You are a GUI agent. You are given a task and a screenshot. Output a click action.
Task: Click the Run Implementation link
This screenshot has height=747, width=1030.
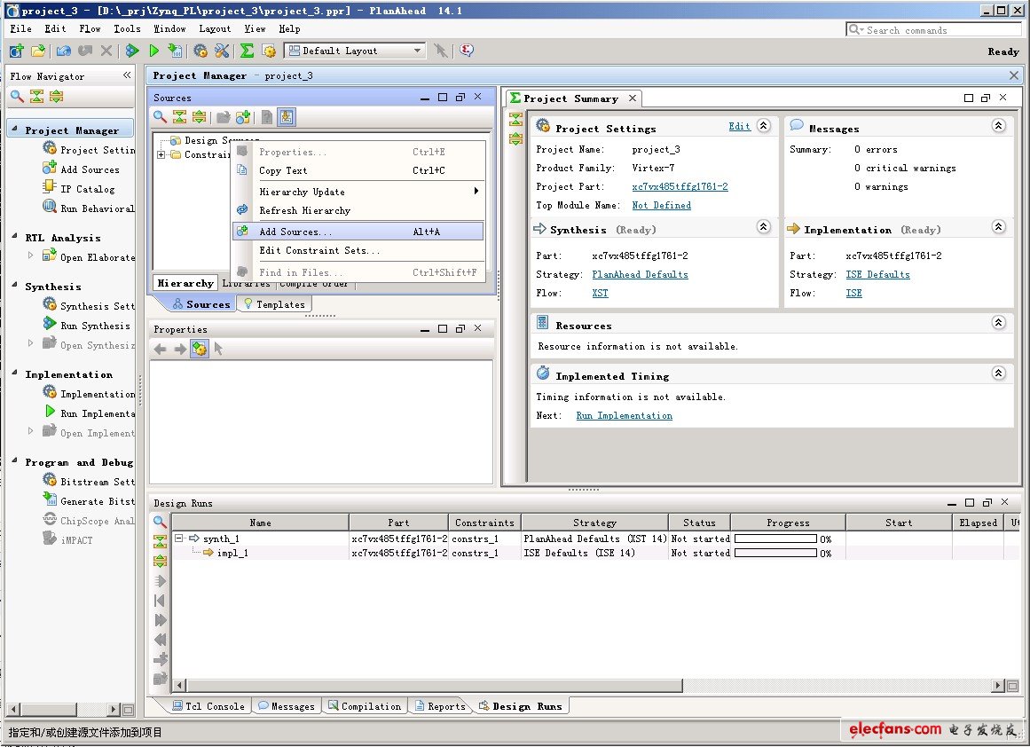[624, 415]
